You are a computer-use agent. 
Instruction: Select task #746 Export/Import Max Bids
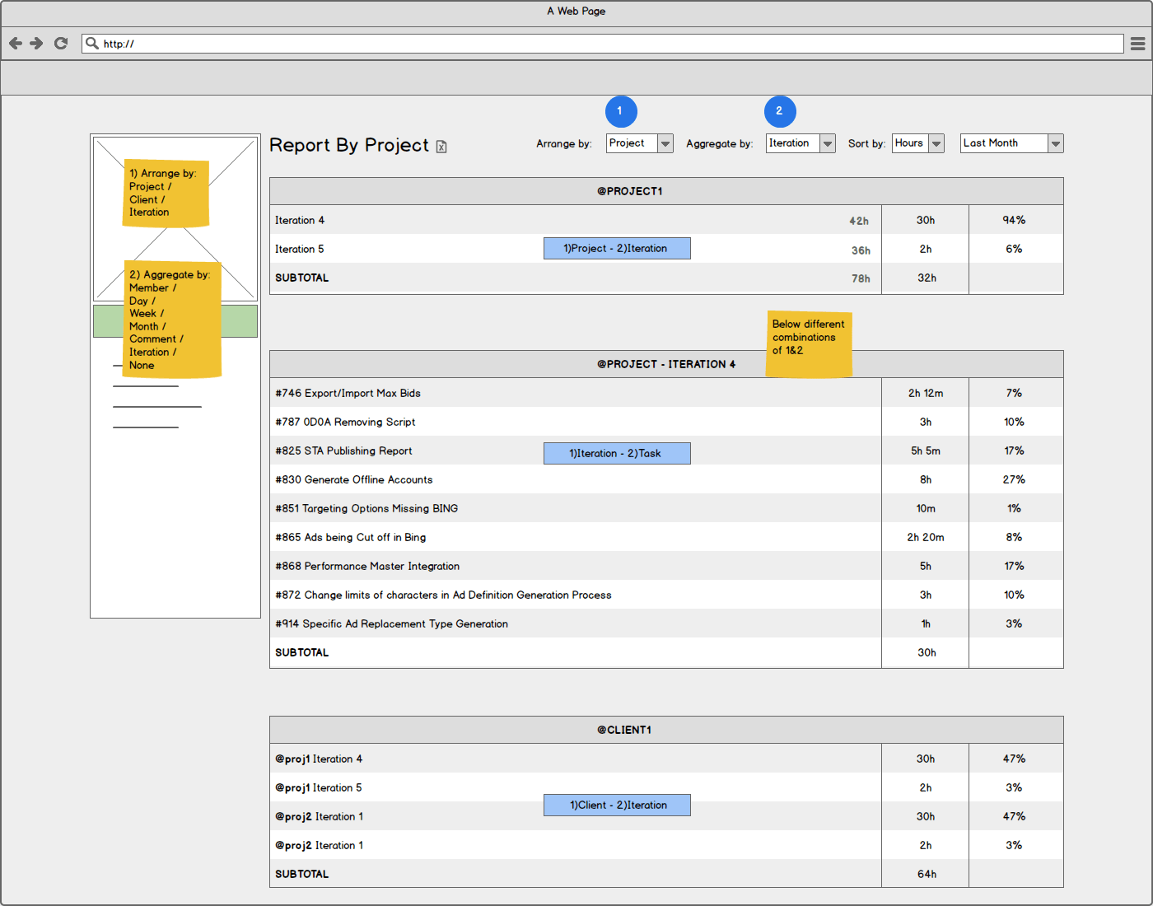[x=666, y=393]
